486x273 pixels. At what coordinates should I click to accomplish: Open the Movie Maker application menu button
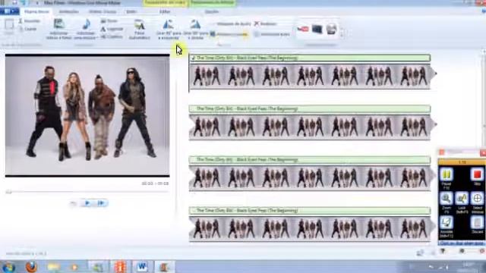pos(9,11)
